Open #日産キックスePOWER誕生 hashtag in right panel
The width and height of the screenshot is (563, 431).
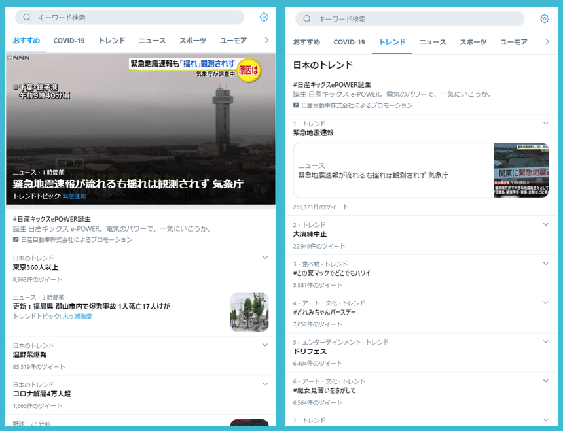(332, 84)
